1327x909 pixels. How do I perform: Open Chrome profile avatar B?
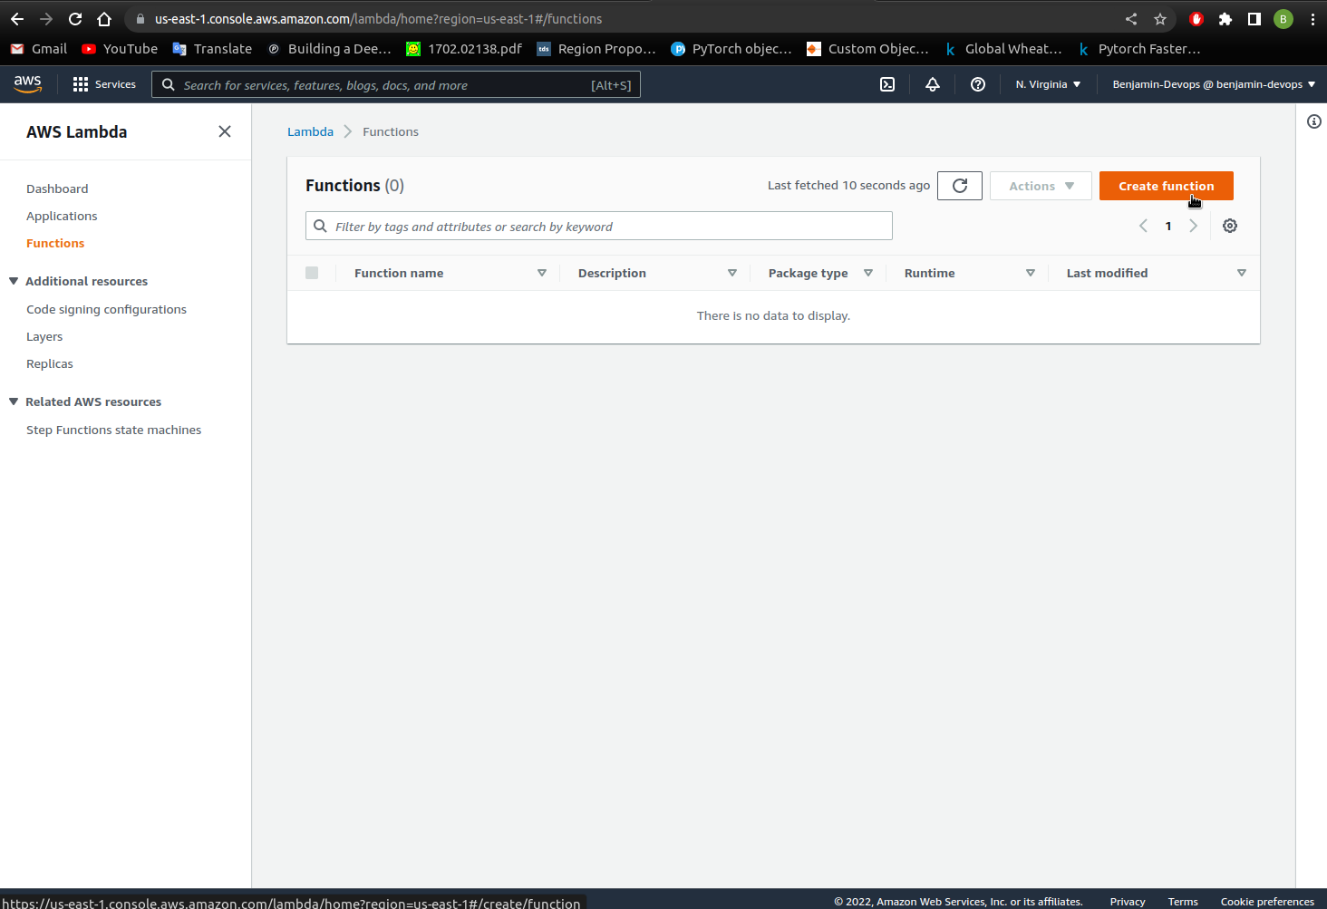click(x=1283, y=19)
